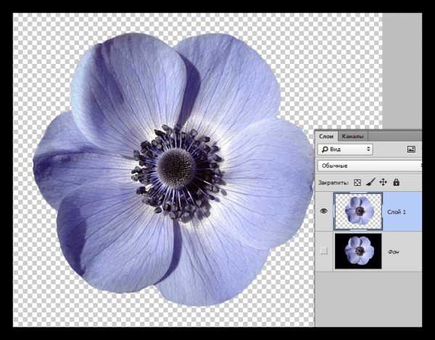The width and height of the screenshot is (435, 340).
Task: Show the Фон layer visibility box
Action: [x=323, y=251]
